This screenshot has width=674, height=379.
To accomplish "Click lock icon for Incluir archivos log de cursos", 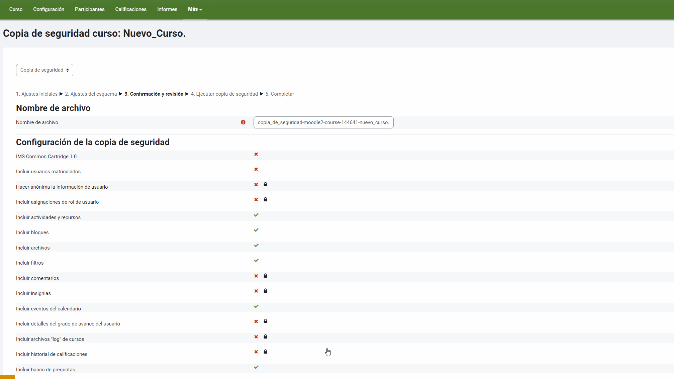I will click(x=265, y=337).
